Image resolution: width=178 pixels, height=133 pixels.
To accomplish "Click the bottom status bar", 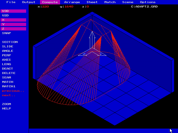I will click(103, 131).
